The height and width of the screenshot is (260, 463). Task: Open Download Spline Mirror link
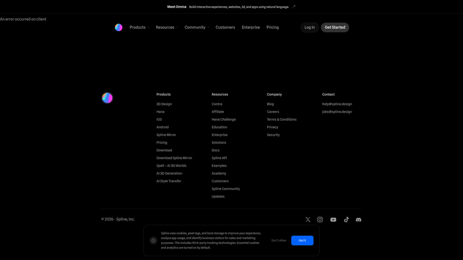pyautogui.click(x=174, y=158)
